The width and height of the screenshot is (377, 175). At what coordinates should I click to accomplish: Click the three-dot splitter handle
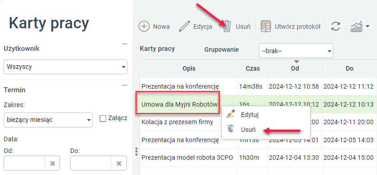[136, 152]
